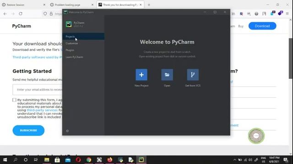Show hidden system tray icons

235,160
